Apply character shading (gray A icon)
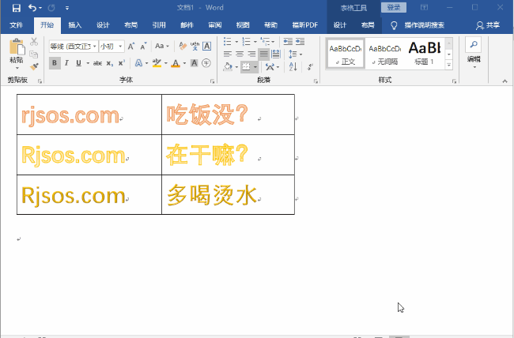Screen dimensions: 514x338 click(x=194, y=63)
